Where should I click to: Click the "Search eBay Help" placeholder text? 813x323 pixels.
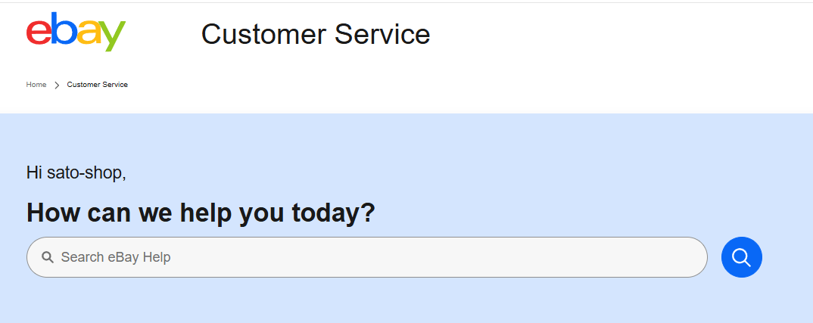point(116,257)
